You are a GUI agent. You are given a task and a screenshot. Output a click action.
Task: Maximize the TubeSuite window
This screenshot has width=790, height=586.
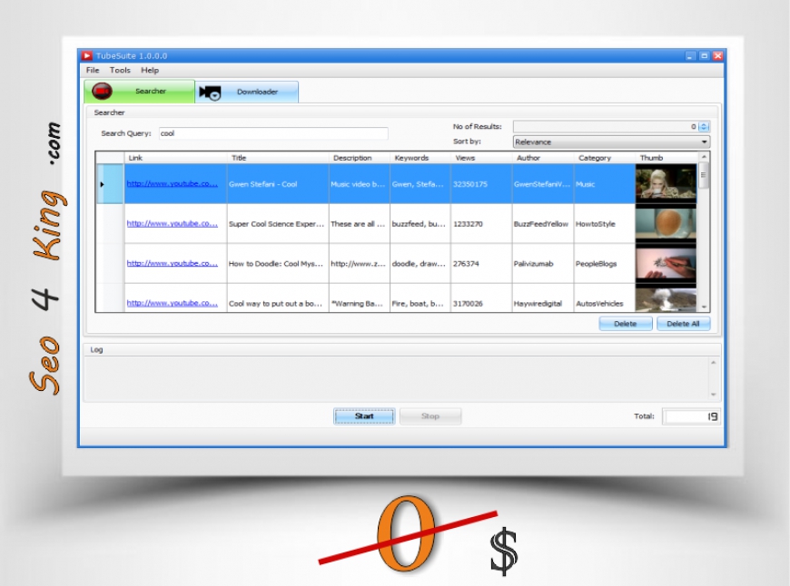(705, 56)
